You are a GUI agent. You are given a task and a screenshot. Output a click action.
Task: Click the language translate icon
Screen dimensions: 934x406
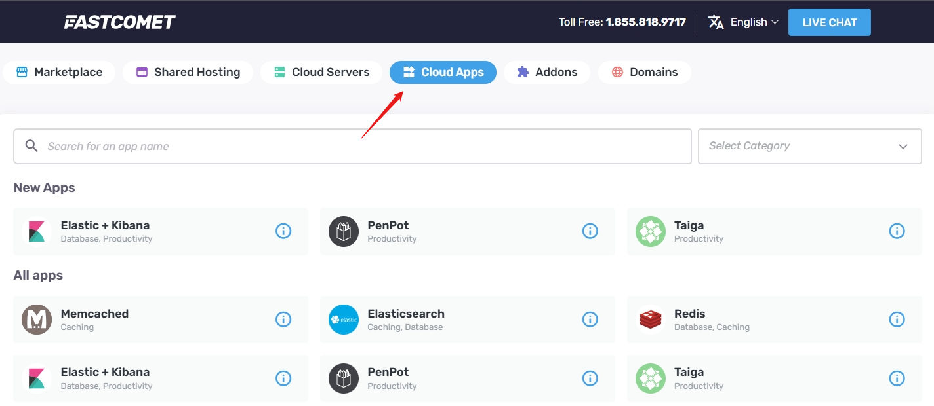tap(716, 22)
